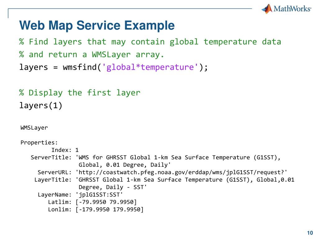Click the LayerName value 'jplG1SST:SST'
Image resolution: width=318 pixels, height=239 pixels.
coord(99,195)
